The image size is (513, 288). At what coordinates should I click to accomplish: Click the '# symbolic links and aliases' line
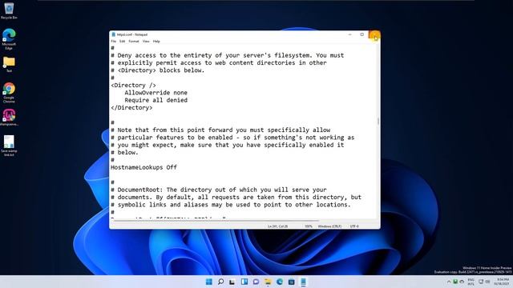(230, 205)
